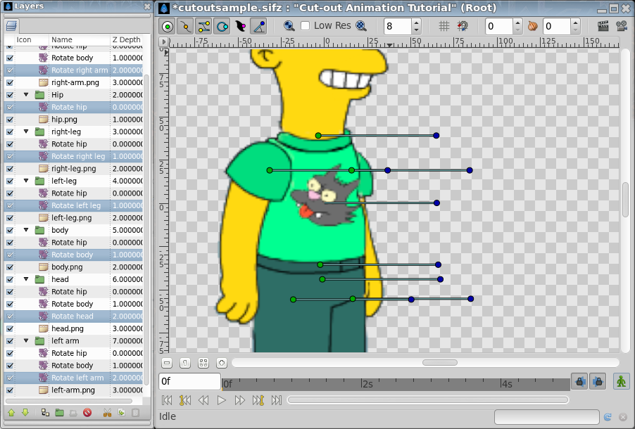Toggle grid snapping icon

click(463, 26)
